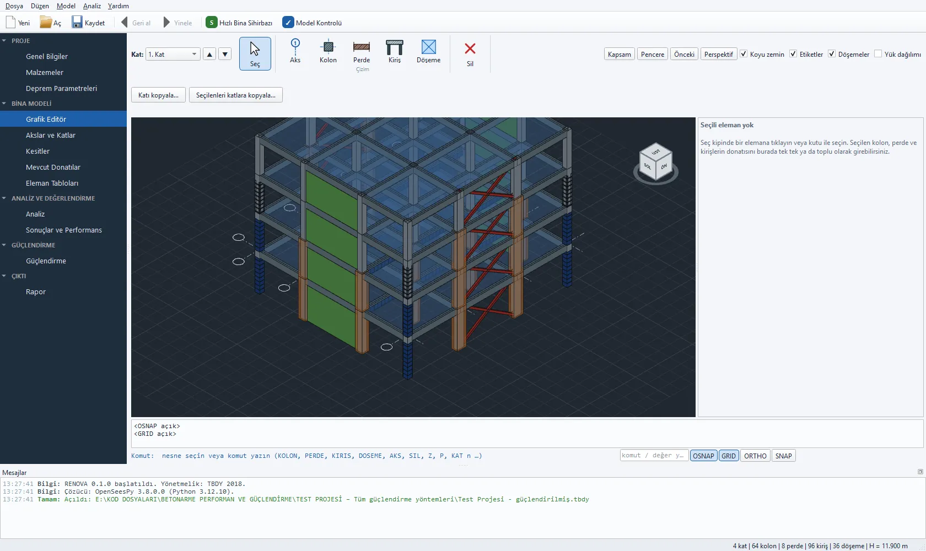Collapse the ANALİZ VE DEĞERLENDİRME section

(x=4, y=198)
